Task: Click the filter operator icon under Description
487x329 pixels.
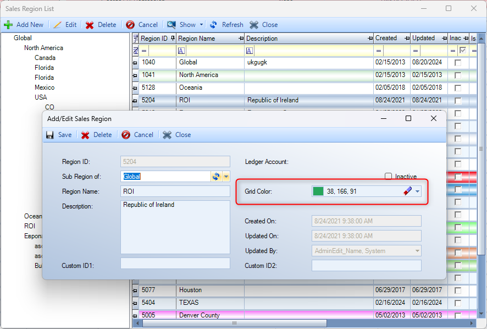Action: coord(250,51)
